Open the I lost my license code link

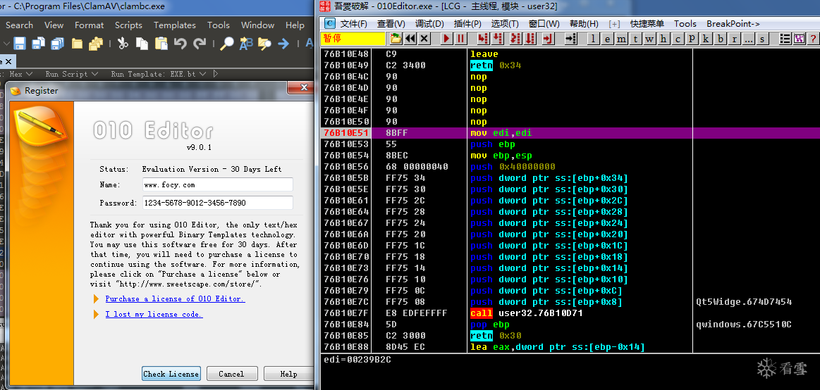coord(154,314)
